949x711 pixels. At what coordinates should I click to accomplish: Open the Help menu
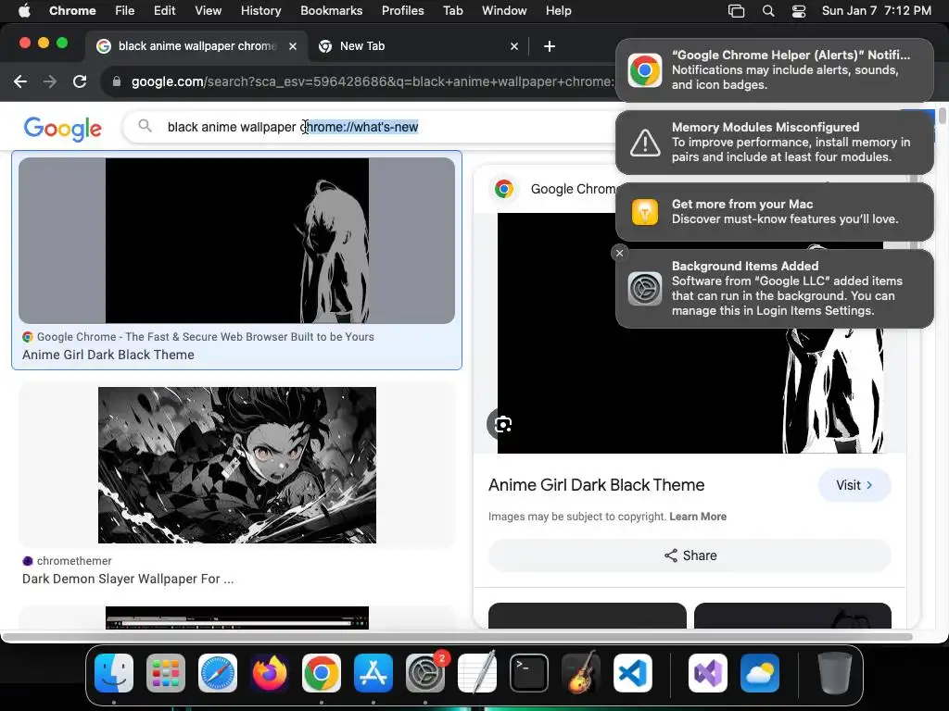558,11
